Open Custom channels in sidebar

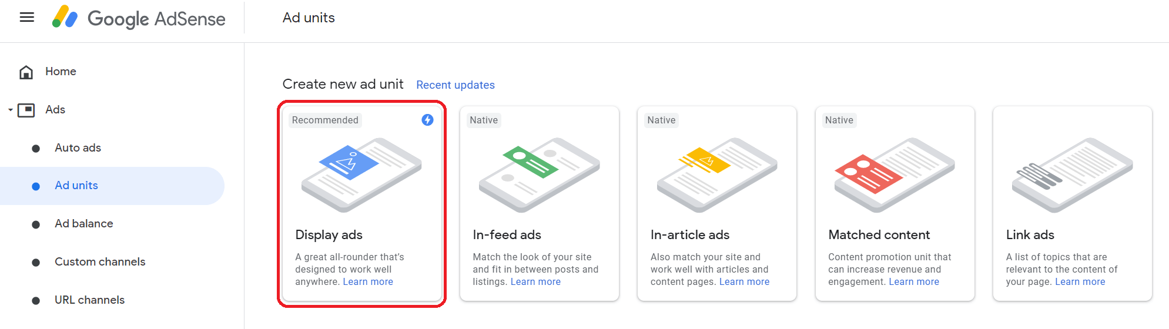tap(100, 262)
